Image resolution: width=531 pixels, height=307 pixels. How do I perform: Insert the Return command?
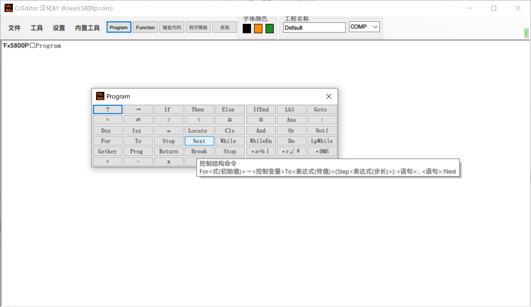(x=169, y=151)
